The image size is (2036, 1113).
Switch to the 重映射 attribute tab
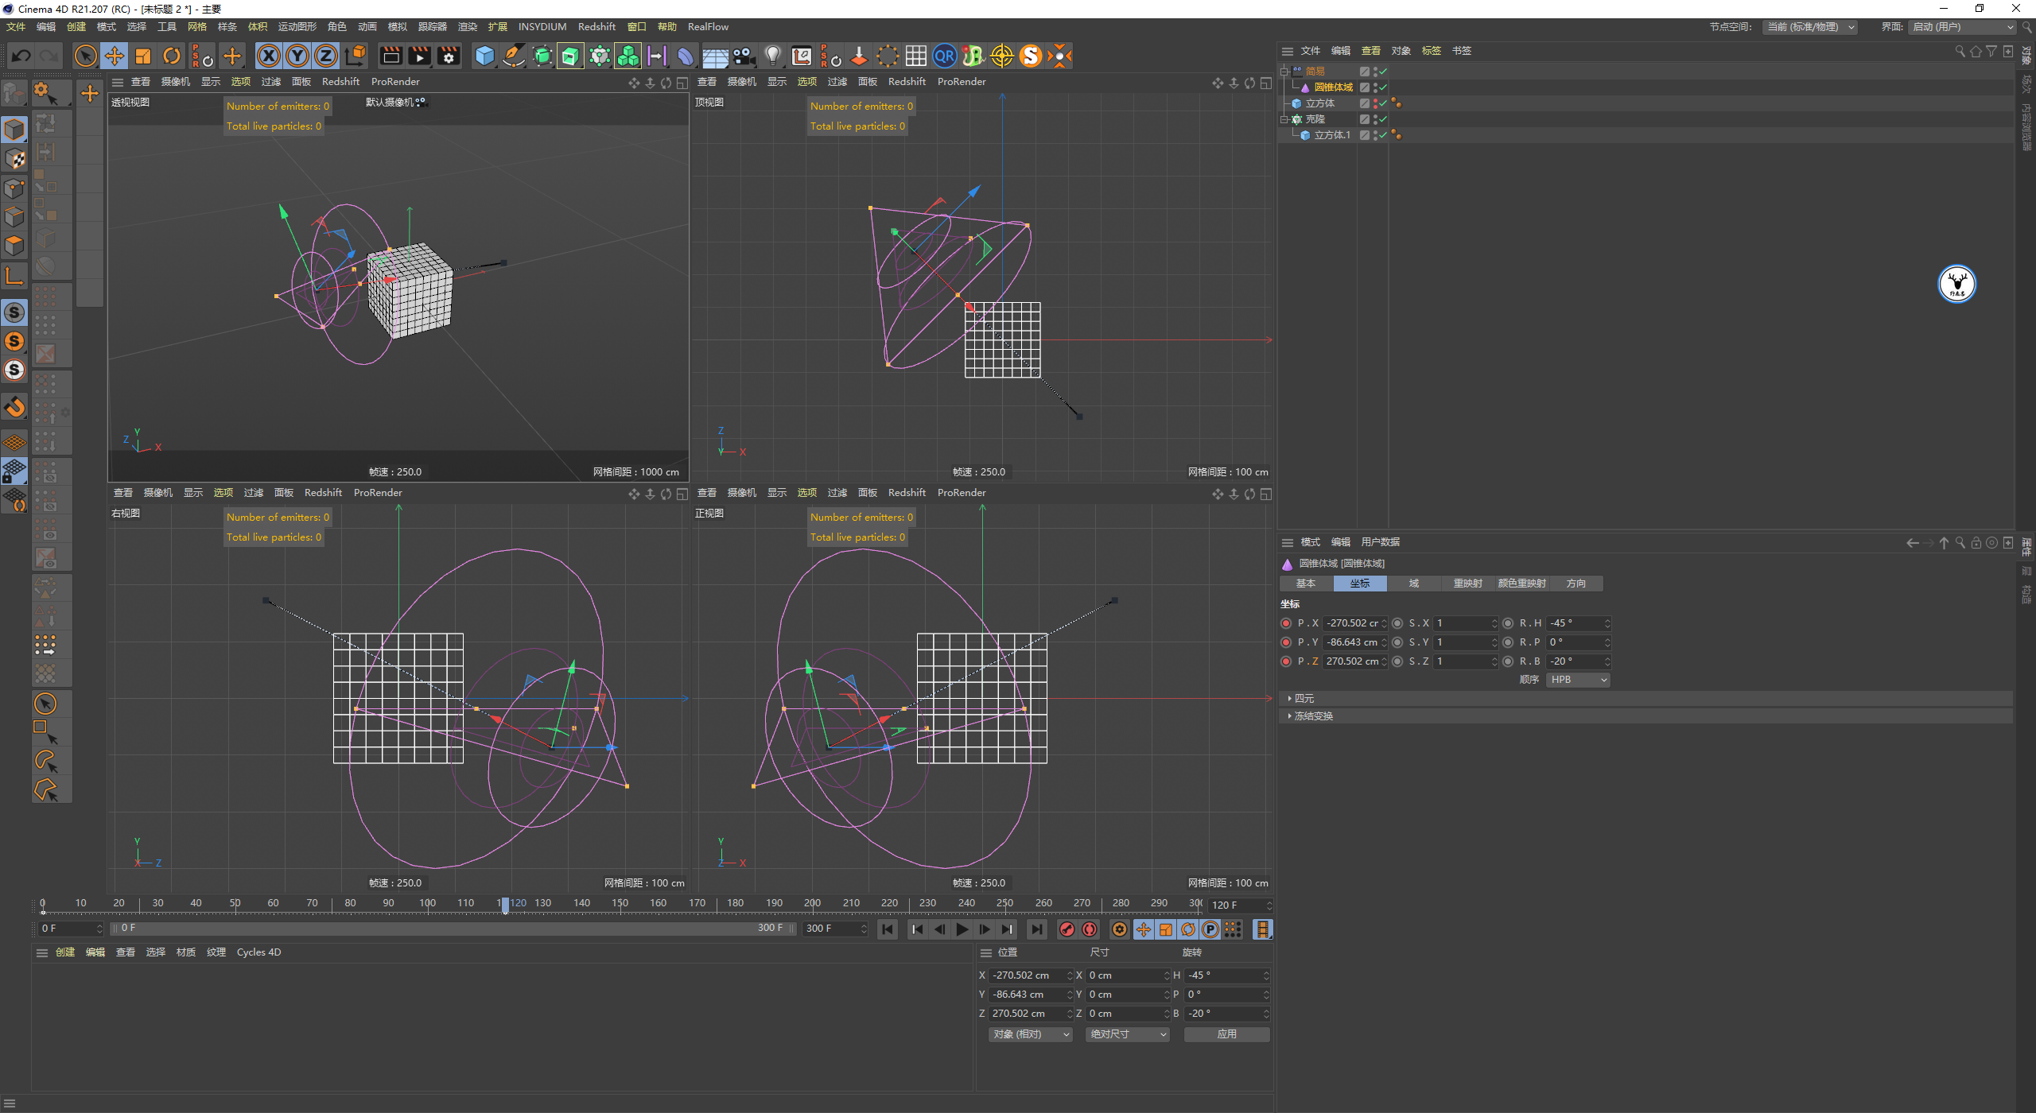(x=1467, y=584)
